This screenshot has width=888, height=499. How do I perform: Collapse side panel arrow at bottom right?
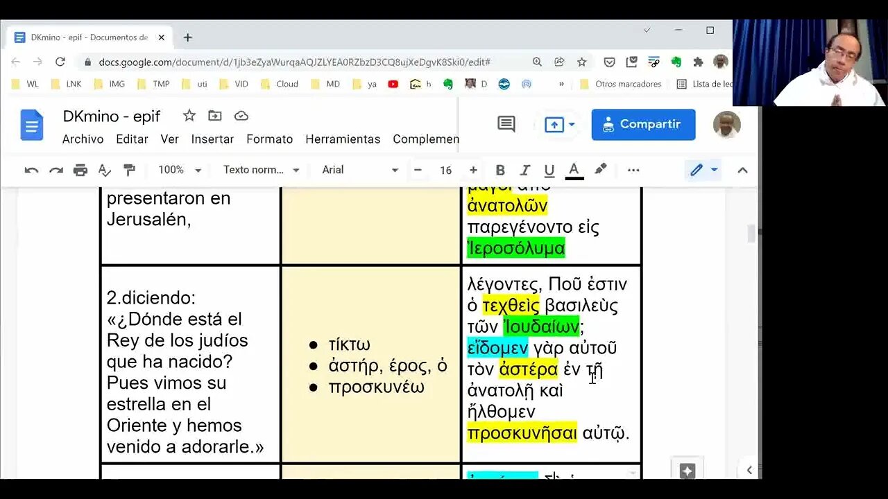[749, 470]
